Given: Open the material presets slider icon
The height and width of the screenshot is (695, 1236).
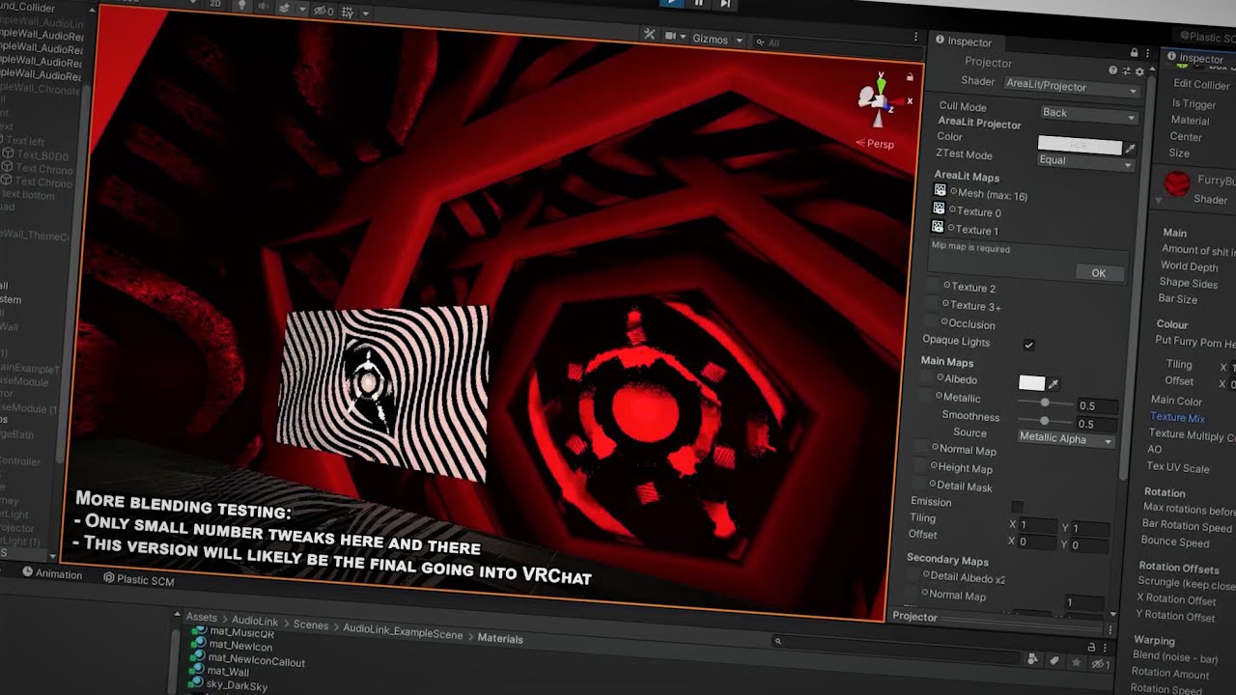Looking at the screenshot, I should click(x=1126, y=71).
